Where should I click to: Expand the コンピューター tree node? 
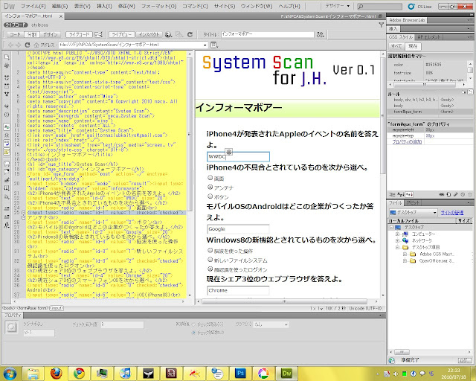[x=397, y=234]
